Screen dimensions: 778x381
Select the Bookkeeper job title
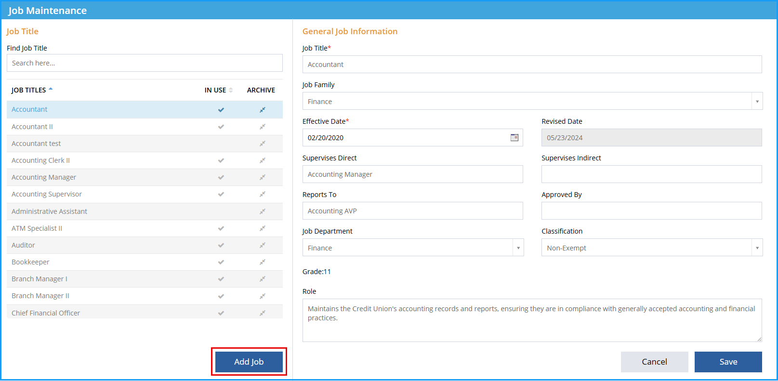pyautogui.click(x=30, y=262)
